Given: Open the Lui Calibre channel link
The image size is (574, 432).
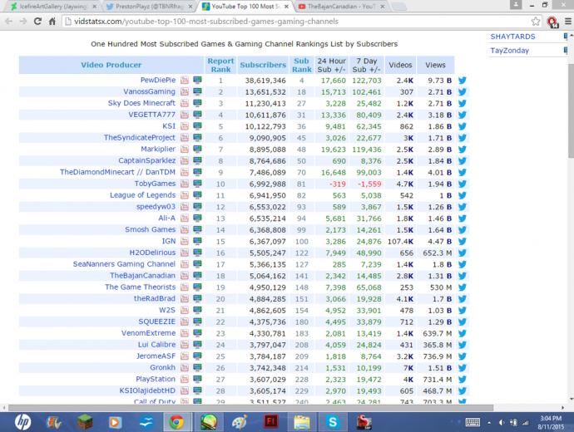Looking at the screenshot, I should 156,345.
